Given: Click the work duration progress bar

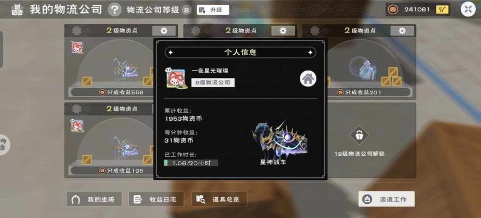Looking at the screenshot, I should pos(191,163).
